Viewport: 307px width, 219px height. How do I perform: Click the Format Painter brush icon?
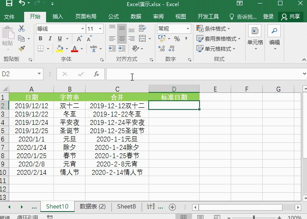tap(21, 49)
